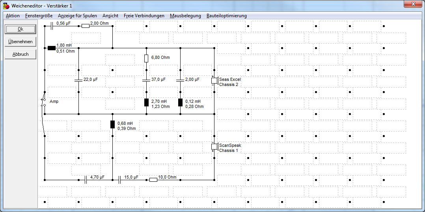The height and width of the screenshot is (212, 425).
Task: Select the Seas Excel Chassis 2 speaker
Action: click(x=214, y=81)
